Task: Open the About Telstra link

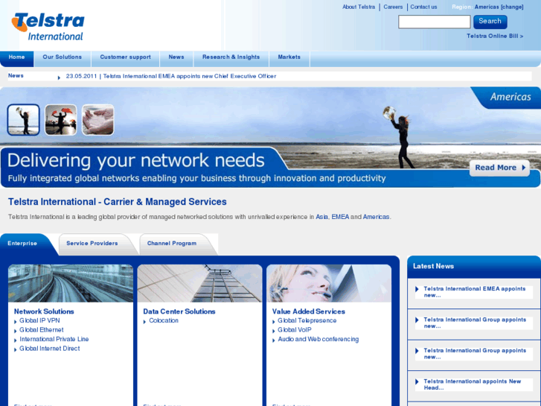Action: (359, 7)
